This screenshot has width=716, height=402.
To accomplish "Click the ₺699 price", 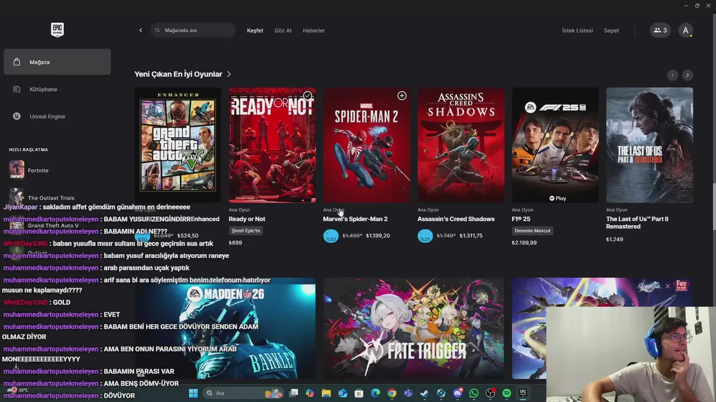I will [x=235, y=243].
